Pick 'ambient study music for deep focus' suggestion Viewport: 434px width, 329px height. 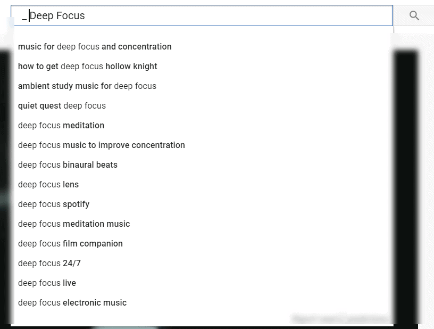click(x=87, y=86)
